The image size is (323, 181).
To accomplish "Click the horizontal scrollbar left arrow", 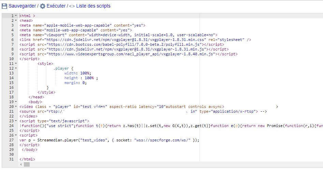I will pos(21,165).
